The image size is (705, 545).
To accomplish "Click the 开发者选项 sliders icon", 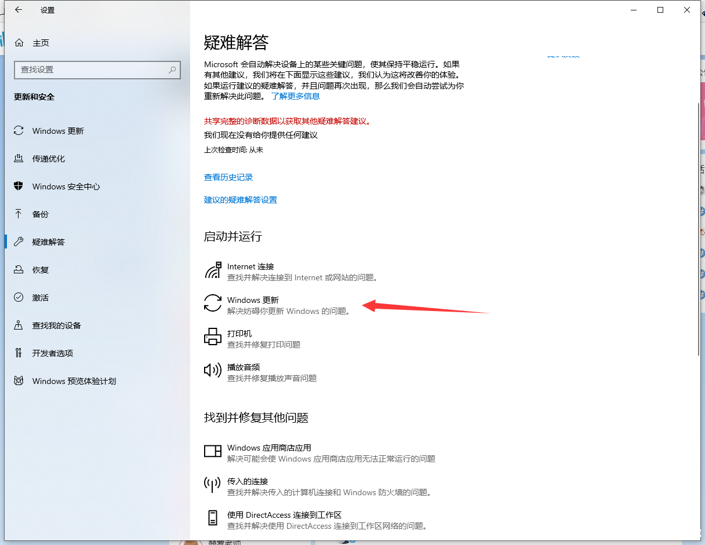I will tap(19, 353).
